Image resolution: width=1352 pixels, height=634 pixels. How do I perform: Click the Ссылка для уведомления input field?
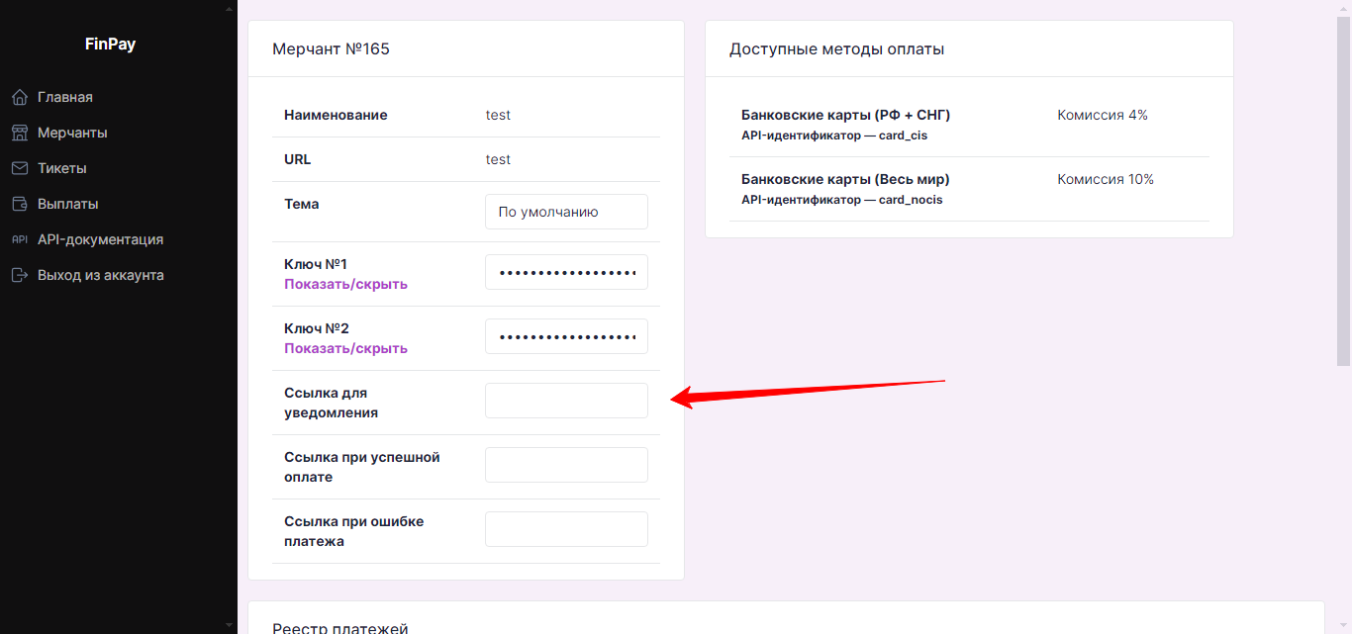pyautogui.click(x=565, y=400)
